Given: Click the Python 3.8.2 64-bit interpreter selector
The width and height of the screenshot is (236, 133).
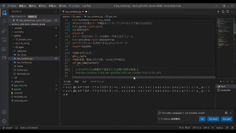Looking at the screenshot, I should point(29,128).
